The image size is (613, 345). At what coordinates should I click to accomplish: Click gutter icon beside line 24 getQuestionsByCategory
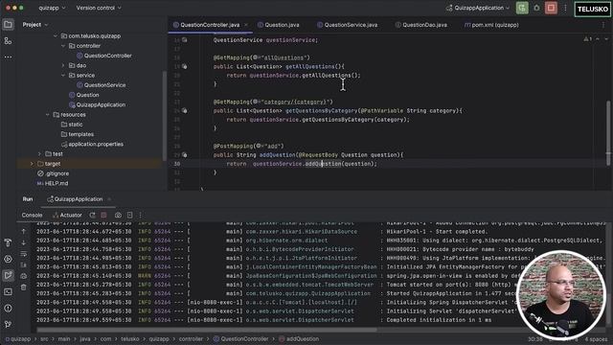tap(185, 111)
